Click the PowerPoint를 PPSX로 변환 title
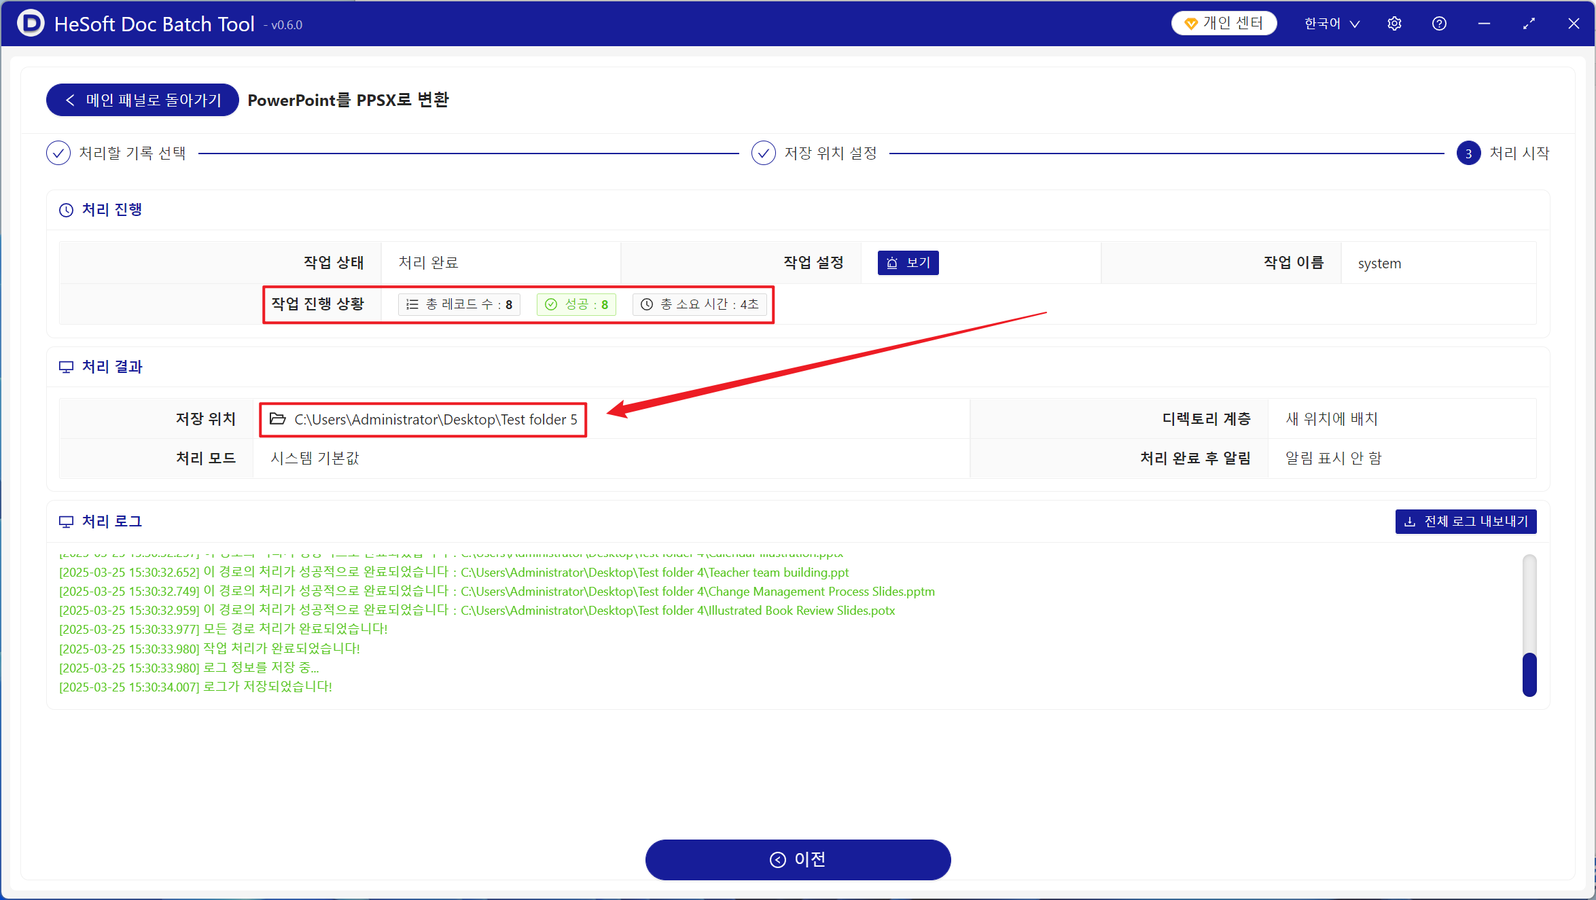The height and width of the screenshot is (900, 1596). pos(348,100)
